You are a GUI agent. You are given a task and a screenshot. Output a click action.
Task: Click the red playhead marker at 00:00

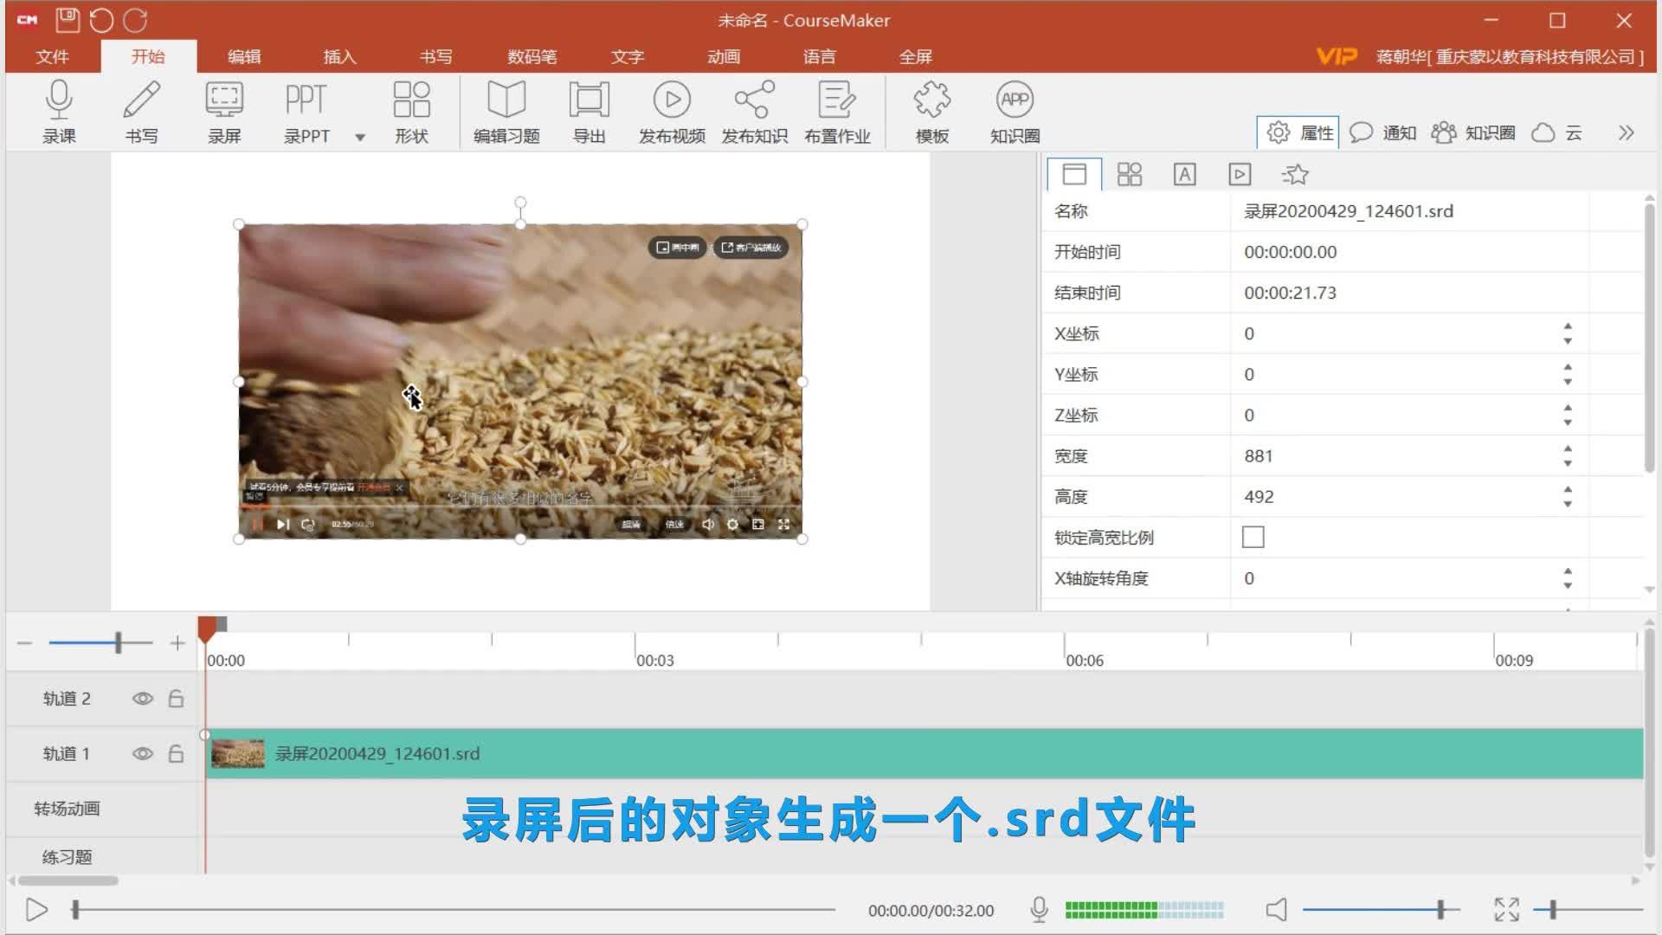[x=207, y=629]
